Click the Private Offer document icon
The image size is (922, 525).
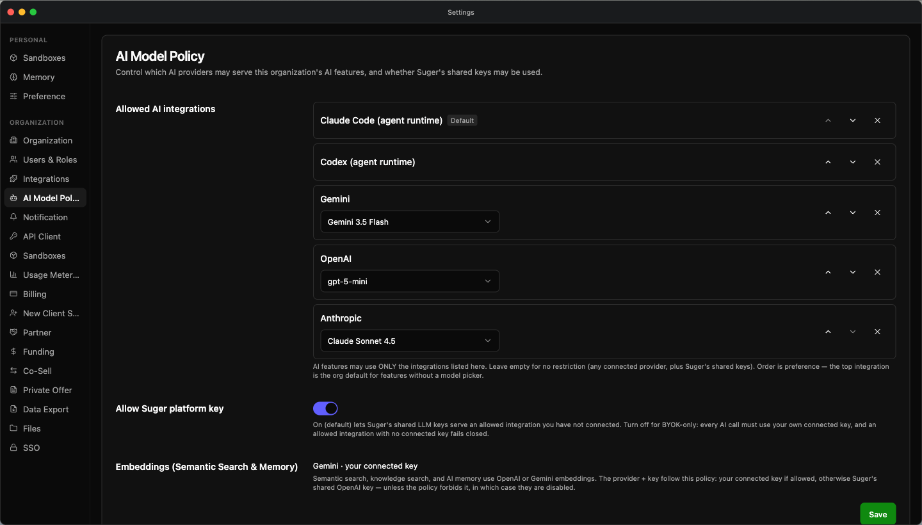tap(13, 390)
